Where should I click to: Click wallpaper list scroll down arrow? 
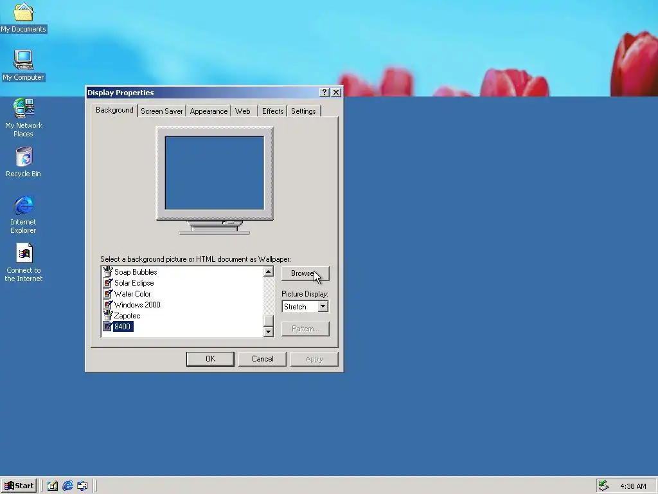[x=269, y=332]
